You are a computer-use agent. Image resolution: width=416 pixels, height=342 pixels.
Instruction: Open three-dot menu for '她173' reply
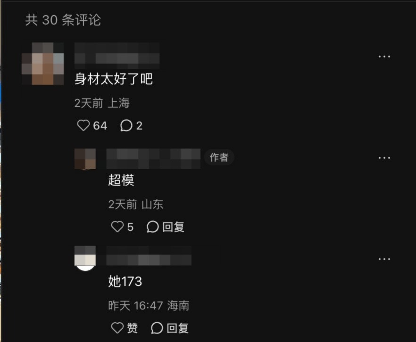point(384,259)
